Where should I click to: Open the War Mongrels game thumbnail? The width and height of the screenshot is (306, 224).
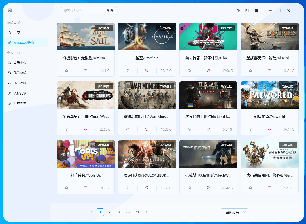pyautogui.click(x=147, y=95)
